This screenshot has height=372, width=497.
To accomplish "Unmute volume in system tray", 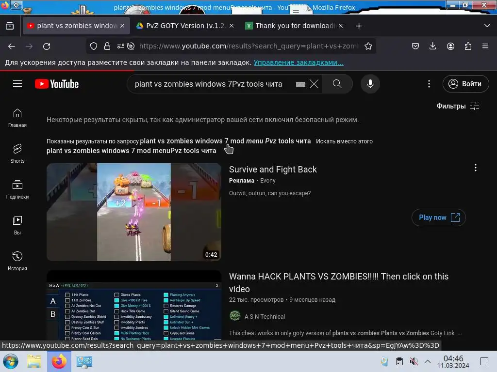I will point(414,361).
